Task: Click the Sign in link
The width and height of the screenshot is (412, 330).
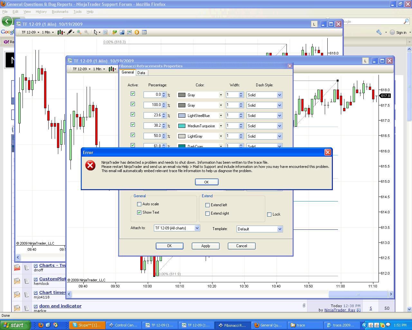Action: click(401, 33)
